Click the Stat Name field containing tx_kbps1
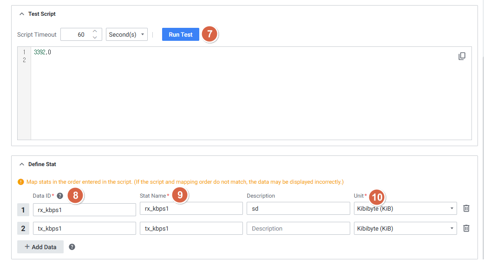Image resolution: width=484 pixels, height=264 pixels. click(x=191, y=228)
